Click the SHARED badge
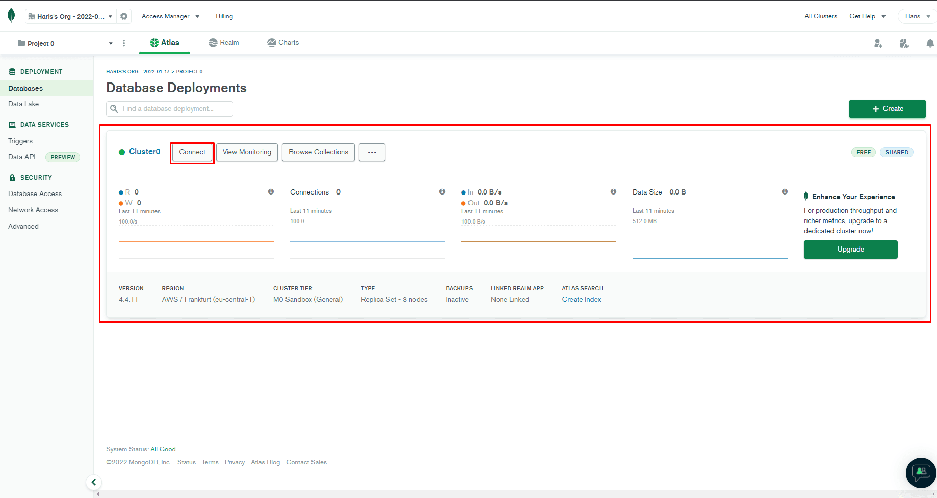Image resolution: width=937 pixels, height=498 pixels. 897,152
